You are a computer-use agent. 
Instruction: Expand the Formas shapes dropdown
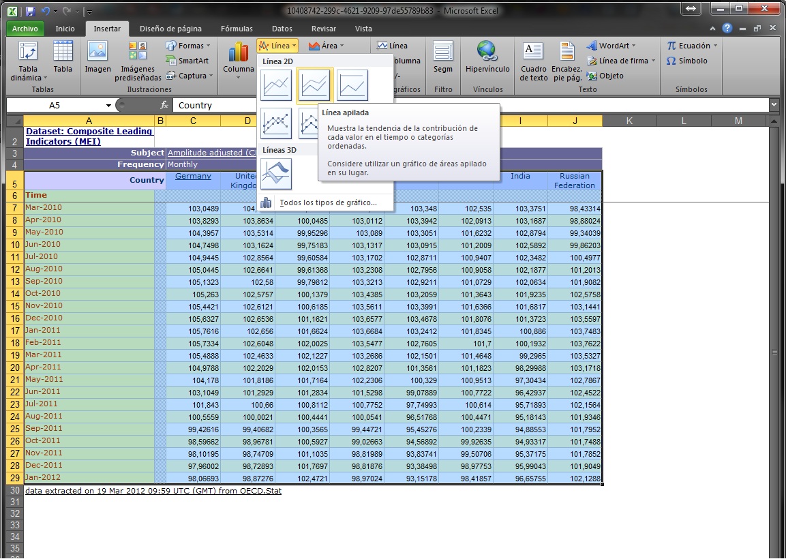[x=191, y=46]
